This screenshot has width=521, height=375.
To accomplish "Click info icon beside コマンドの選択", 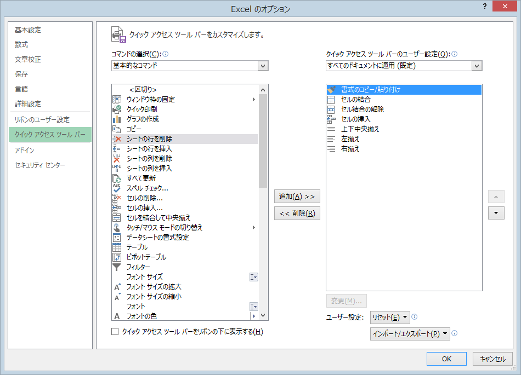I will pos(166,54).
